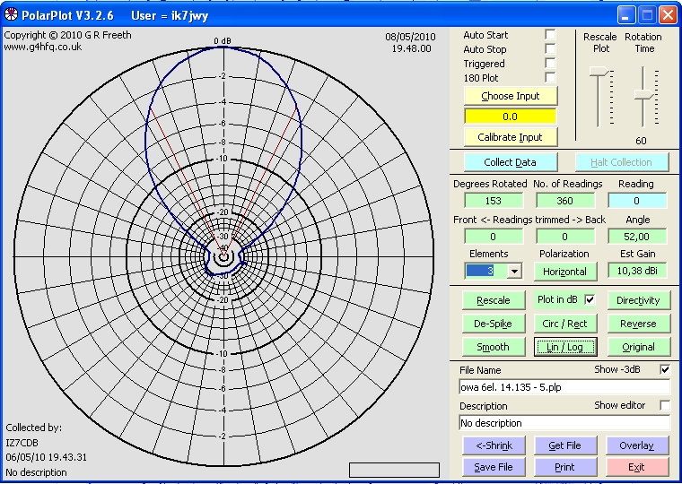The height and width of the screenshot is (484, 682).
Task: Click the Rescale button
Action: pyautogui.click(x=494, y=300)
